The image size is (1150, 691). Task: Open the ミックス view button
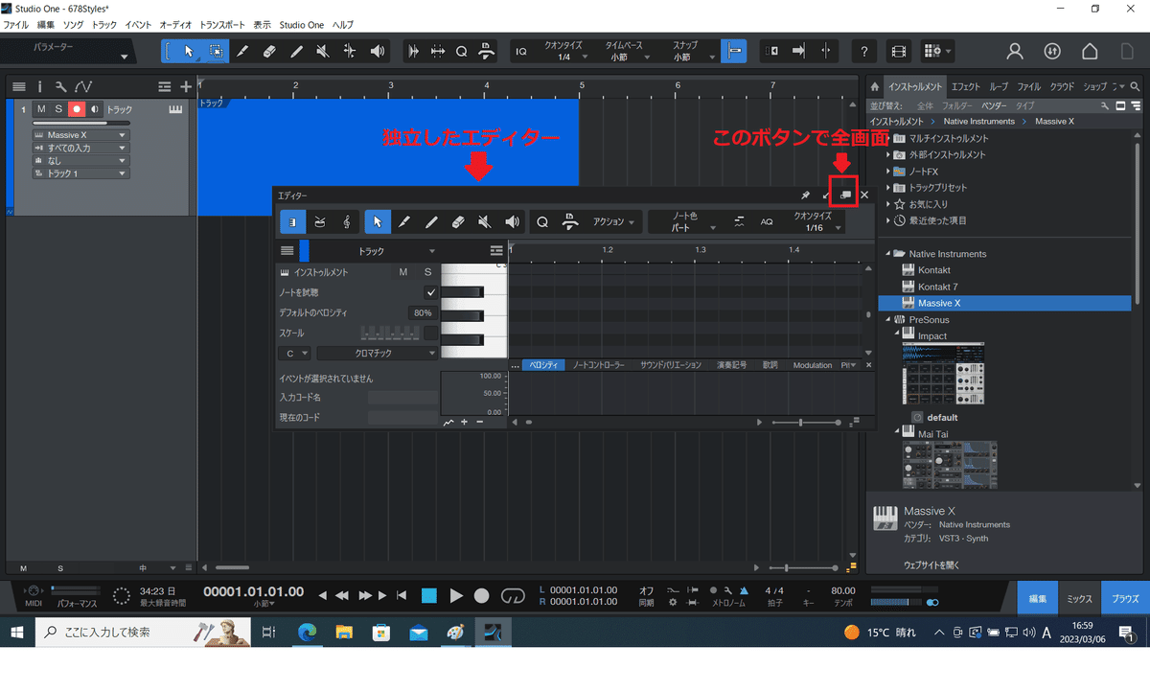[x=1080, y=598]
